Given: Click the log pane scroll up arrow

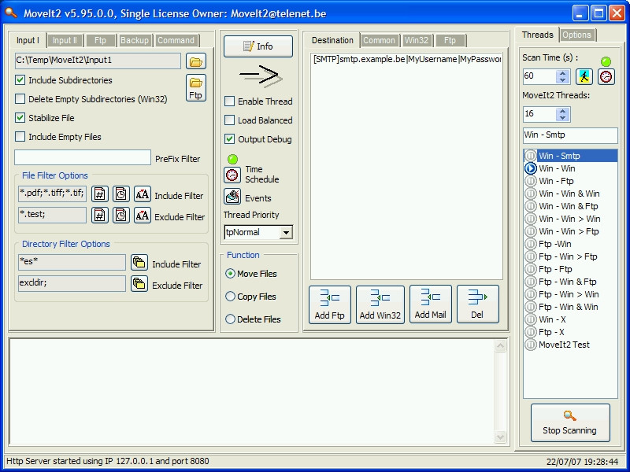Looking at the screenshot, I should pos(500,346).
